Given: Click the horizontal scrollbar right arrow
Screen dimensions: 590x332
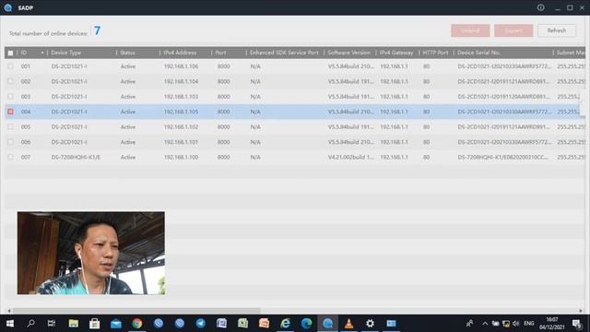Looking at the screenshot, I should 581,311.
